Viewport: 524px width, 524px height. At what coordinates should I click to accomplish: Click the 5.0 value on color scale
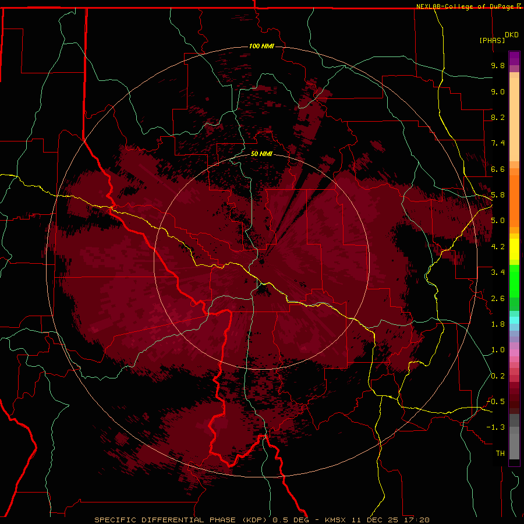[x=498, y=221]
